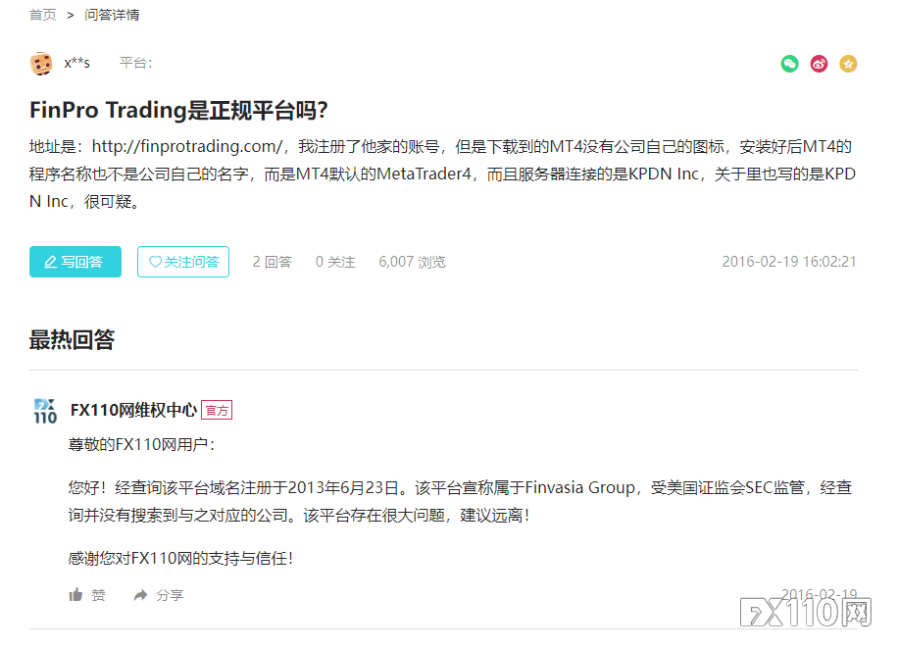Share via the green WeChat icon
899x649 pixels.
click(789, 64)
